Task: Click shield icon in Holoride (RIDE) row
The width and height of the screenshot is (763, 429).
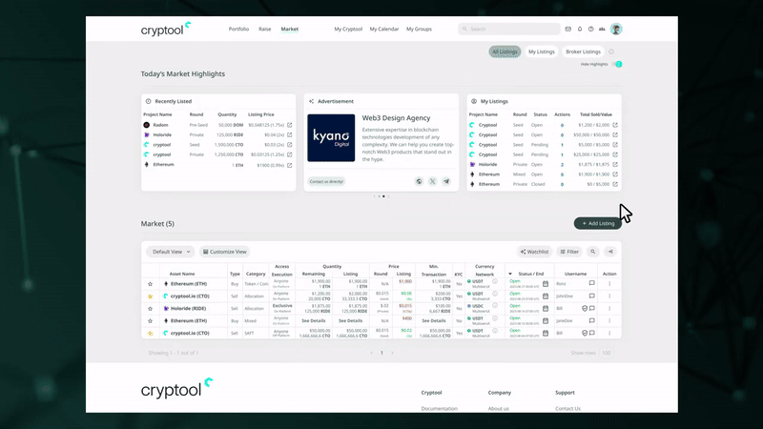Action: (x=585, y=308)
